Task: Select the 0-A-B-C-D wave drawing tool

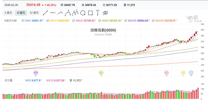Action: coord(75,13)
